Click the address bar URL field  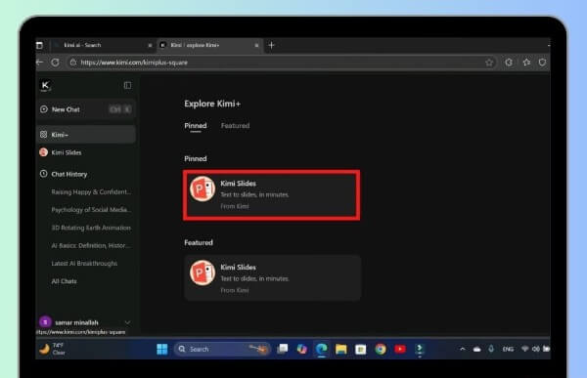tap(281, 63)
